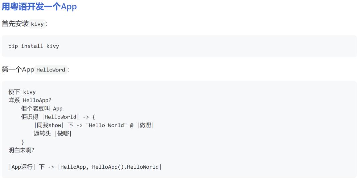Click the |App运行| call on the last line
The image size is (360, 181).
pos(22,167)
